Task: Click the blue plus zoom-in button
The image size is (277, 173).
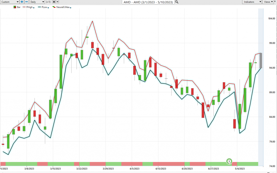Action: click(x=22, y=2)
